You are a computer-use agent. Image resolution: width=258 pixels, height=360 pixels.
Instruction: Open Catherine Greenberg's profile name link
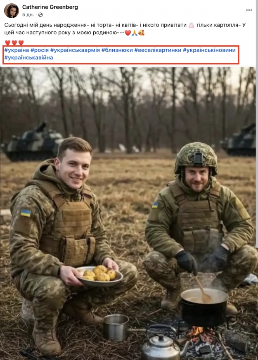50,7
